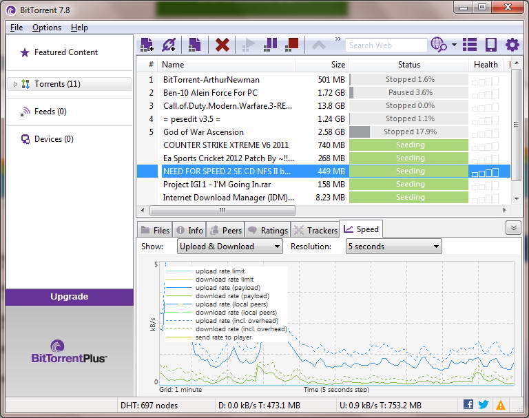This screenshot has height=418, width=529.
Task: Click the list scroll down arrow
Action: coord(516,199)
